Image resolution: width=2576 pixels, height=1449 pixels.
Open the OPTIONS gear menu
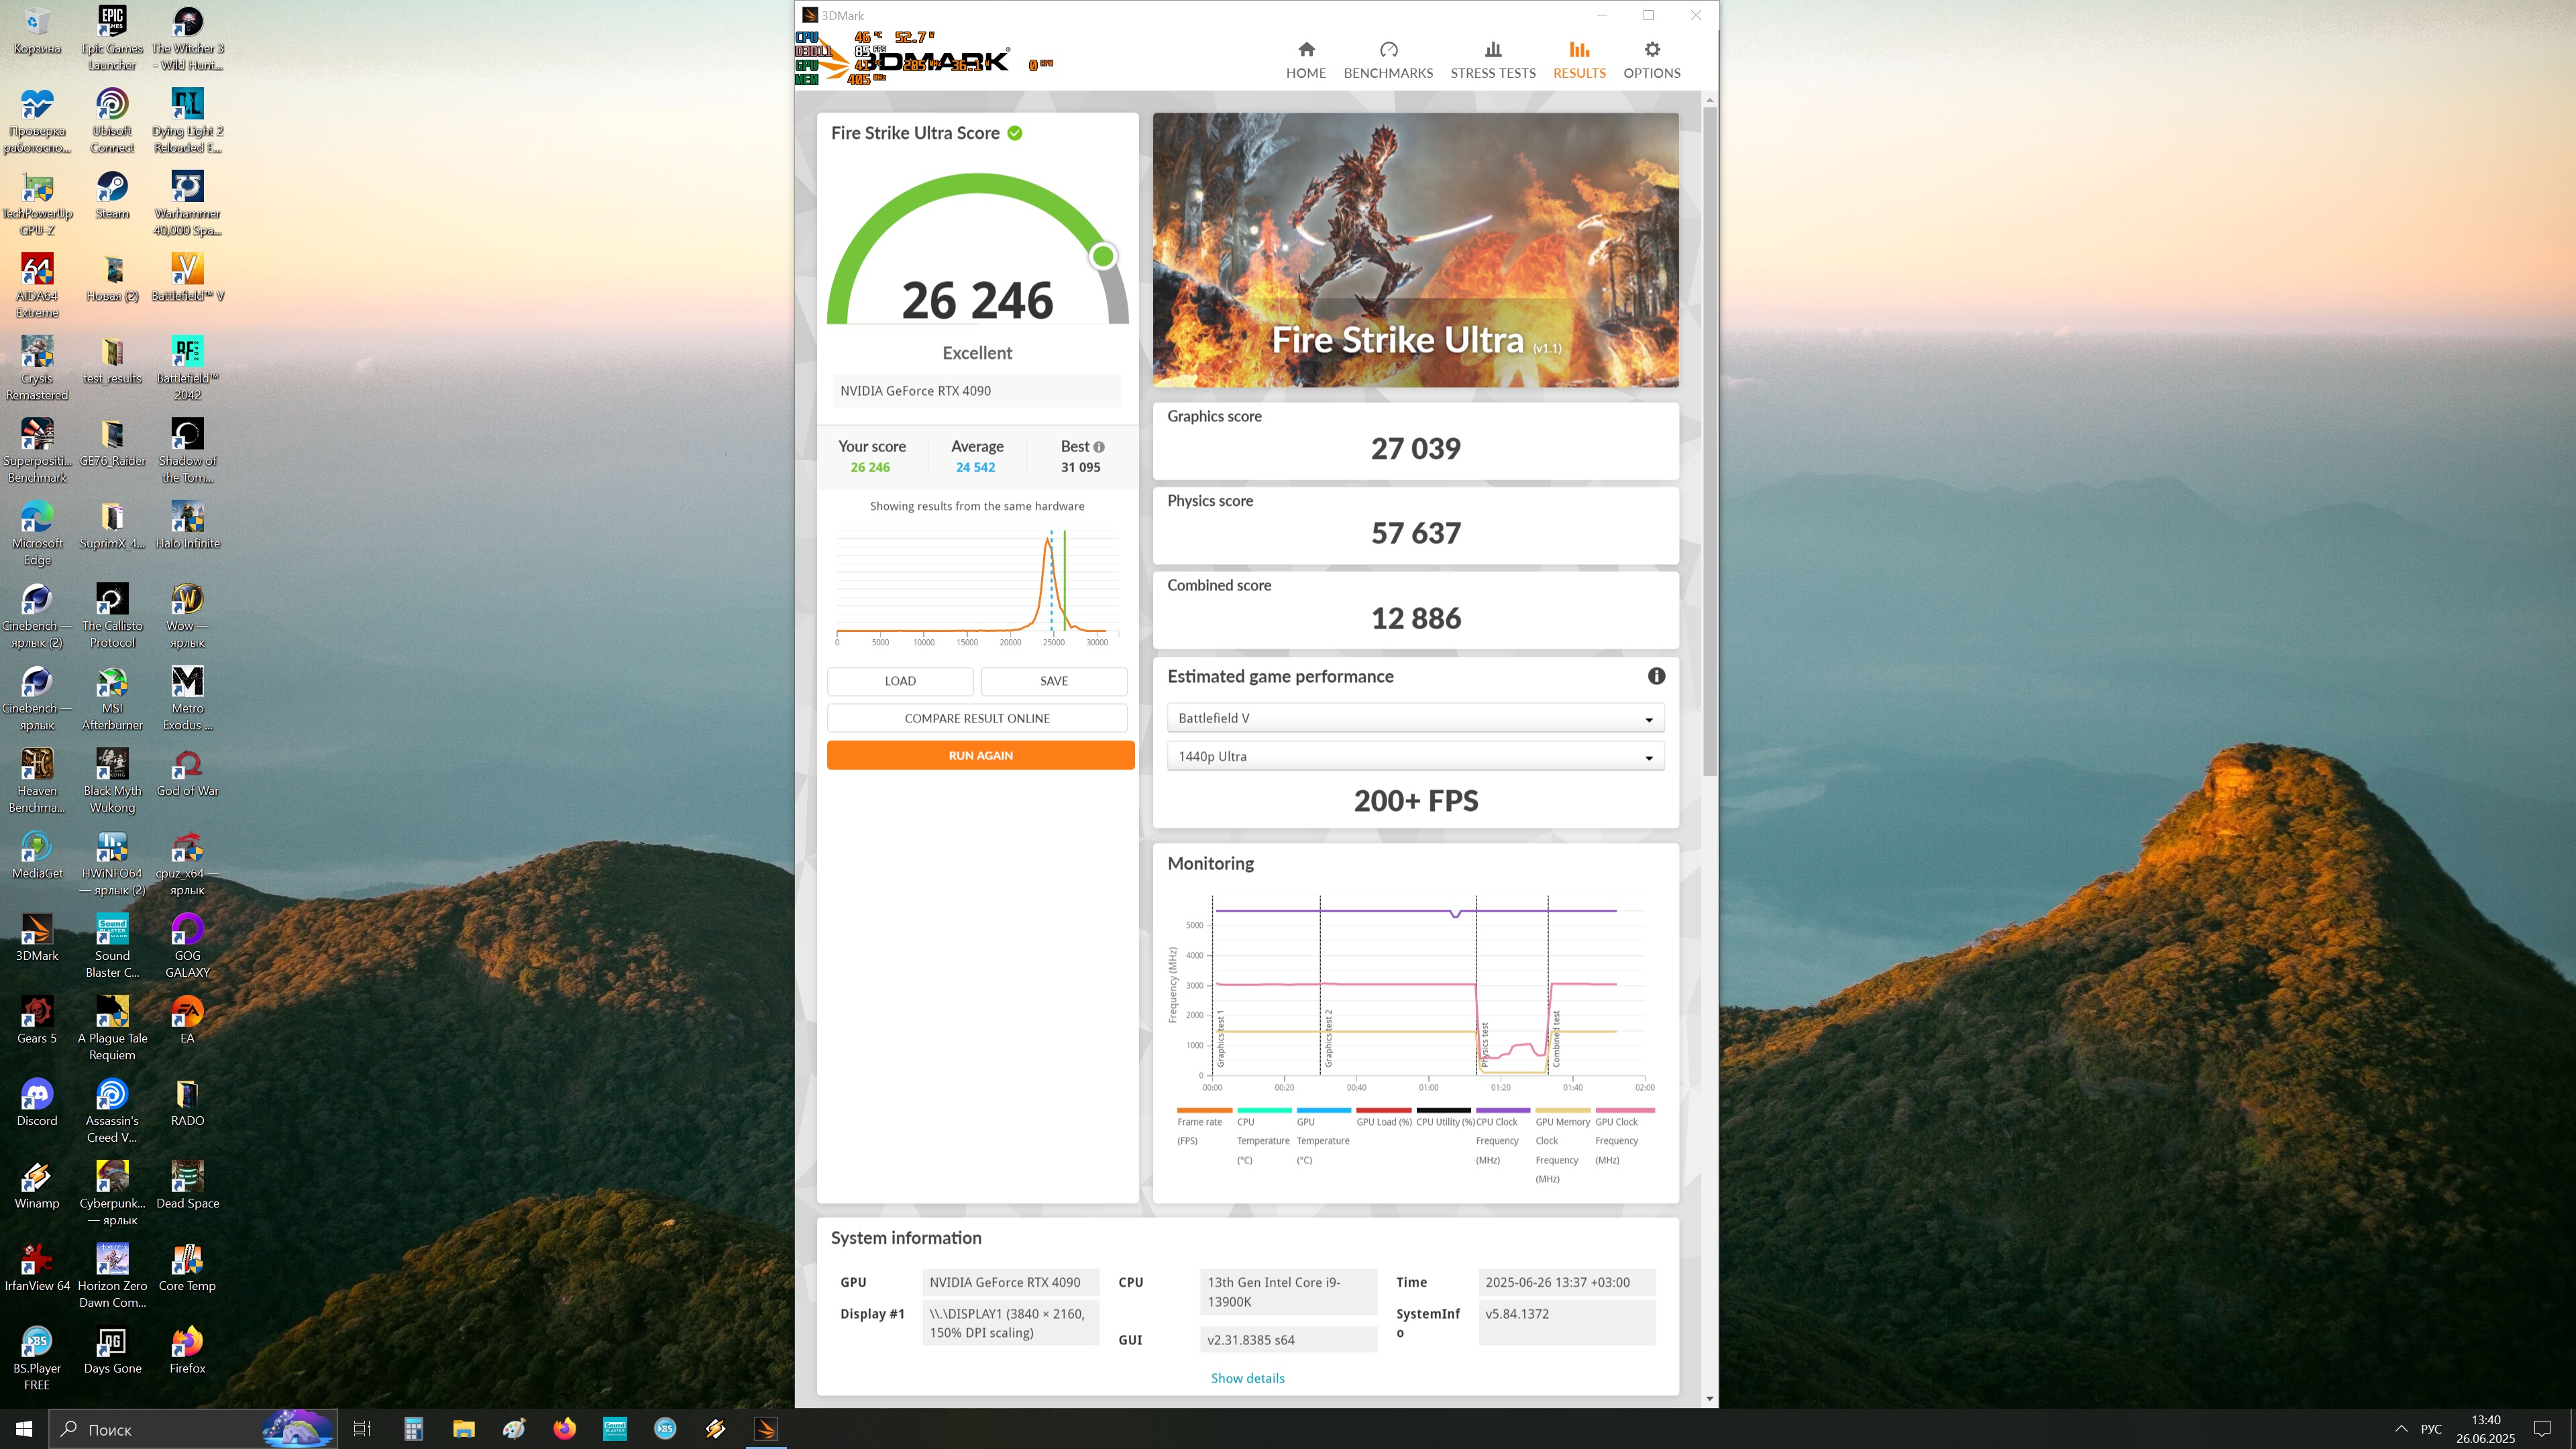[1651, 60]
